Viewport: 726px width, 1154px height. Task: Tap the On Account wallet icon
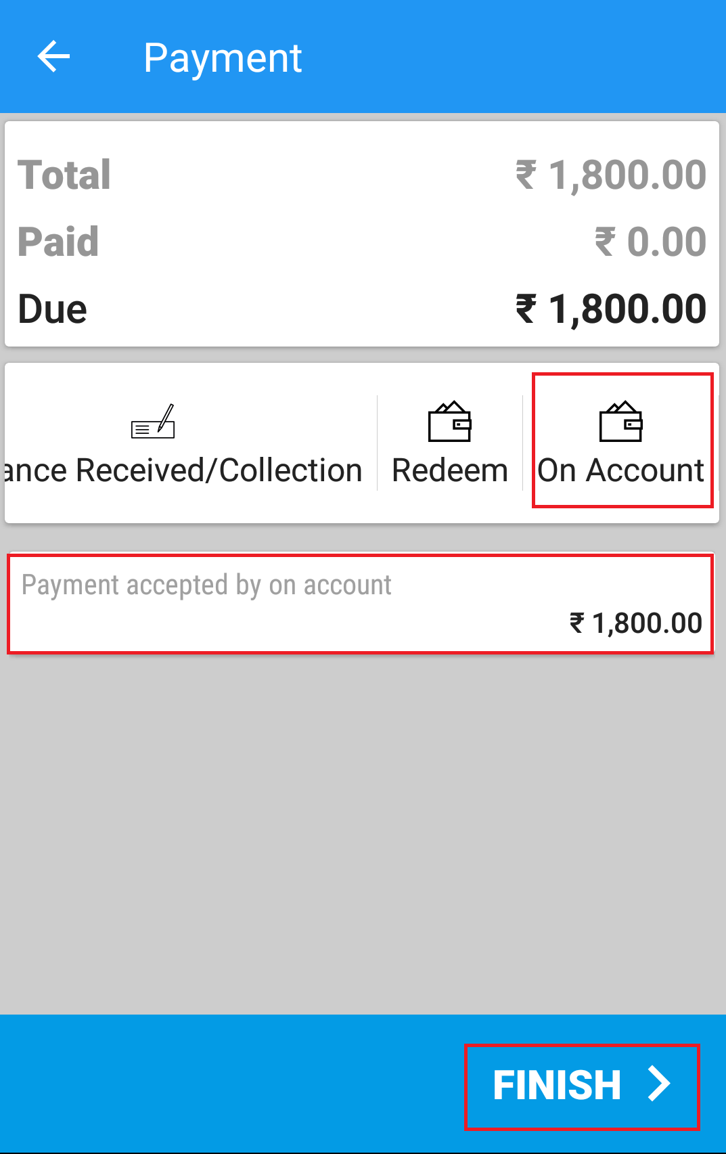tap(621, 421)
